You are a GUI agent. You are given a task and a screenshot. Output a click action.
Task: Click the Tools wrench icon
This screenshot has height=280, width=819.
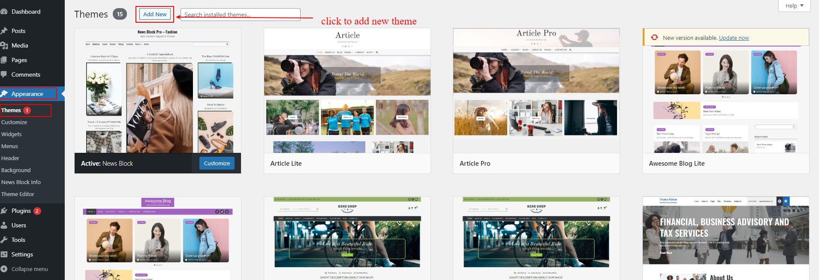(x=4, y=240)
